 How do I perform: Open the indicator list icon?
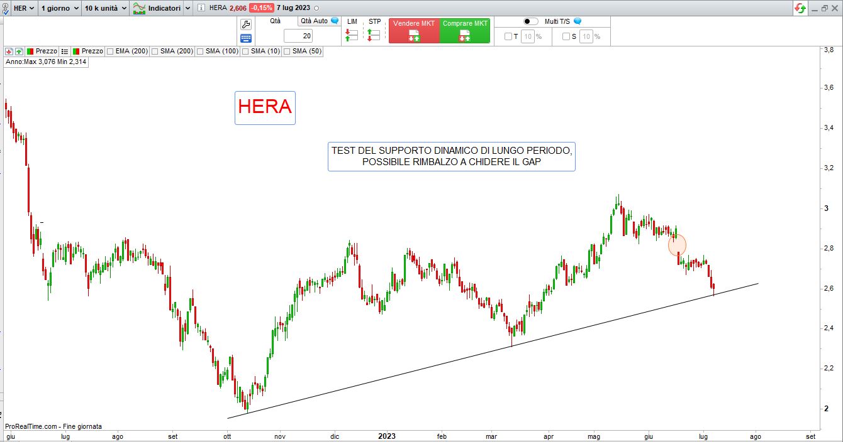[65, 51]
